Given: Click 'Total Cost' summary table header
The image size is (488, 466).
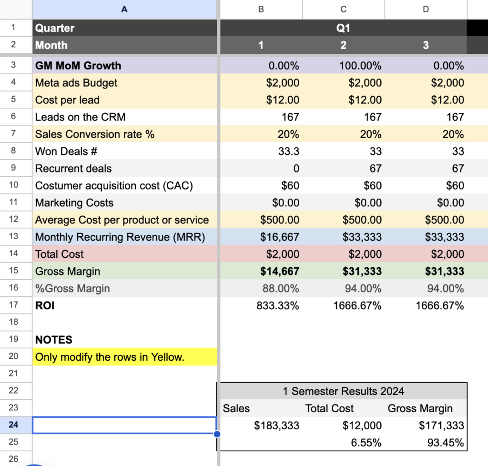Looking at the screenshot, I should [x=343, y=408].
